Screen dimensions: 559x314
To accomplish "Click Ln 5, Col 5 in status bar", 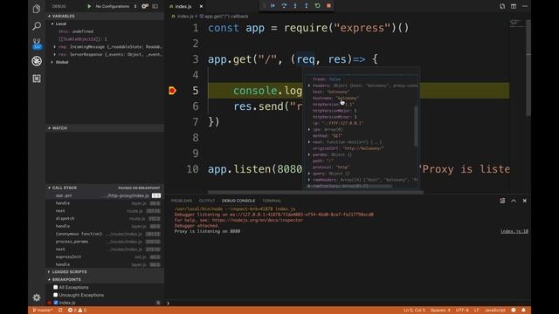I will 414,311.
